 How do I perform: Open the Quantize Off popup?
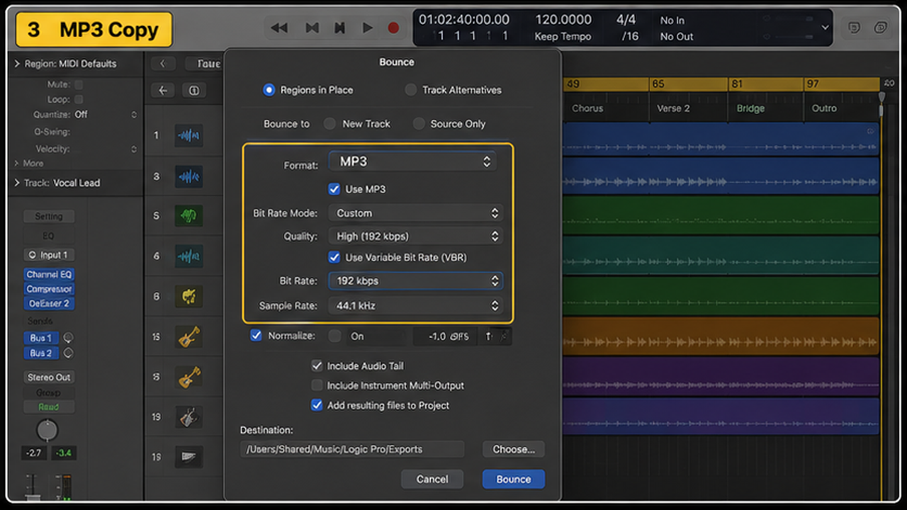tap(106, 115)
